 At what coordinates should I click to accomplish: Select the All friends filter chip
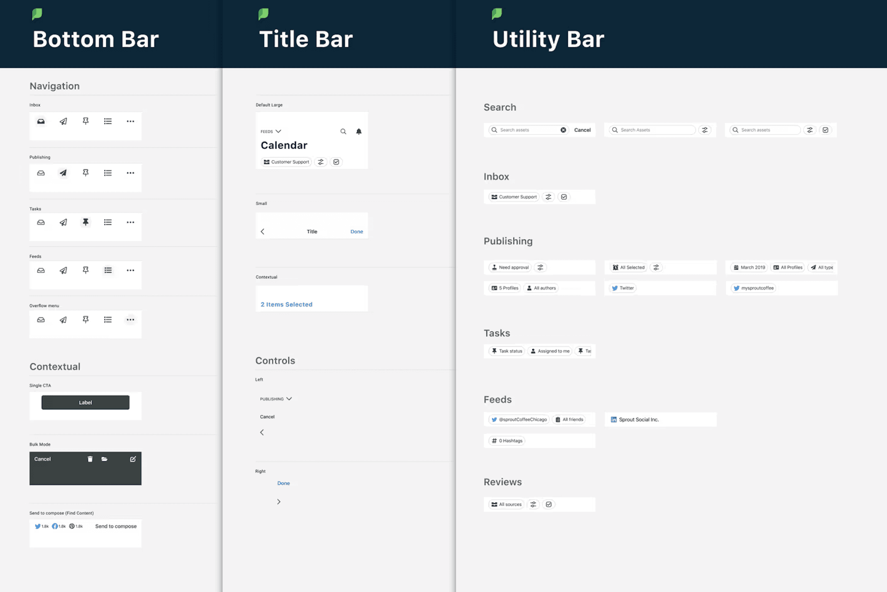(x=569, y=420)
